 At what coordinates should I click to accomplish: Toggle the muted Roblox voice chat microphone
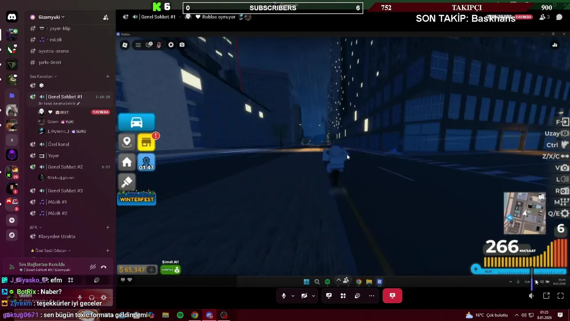pos(159,45)
